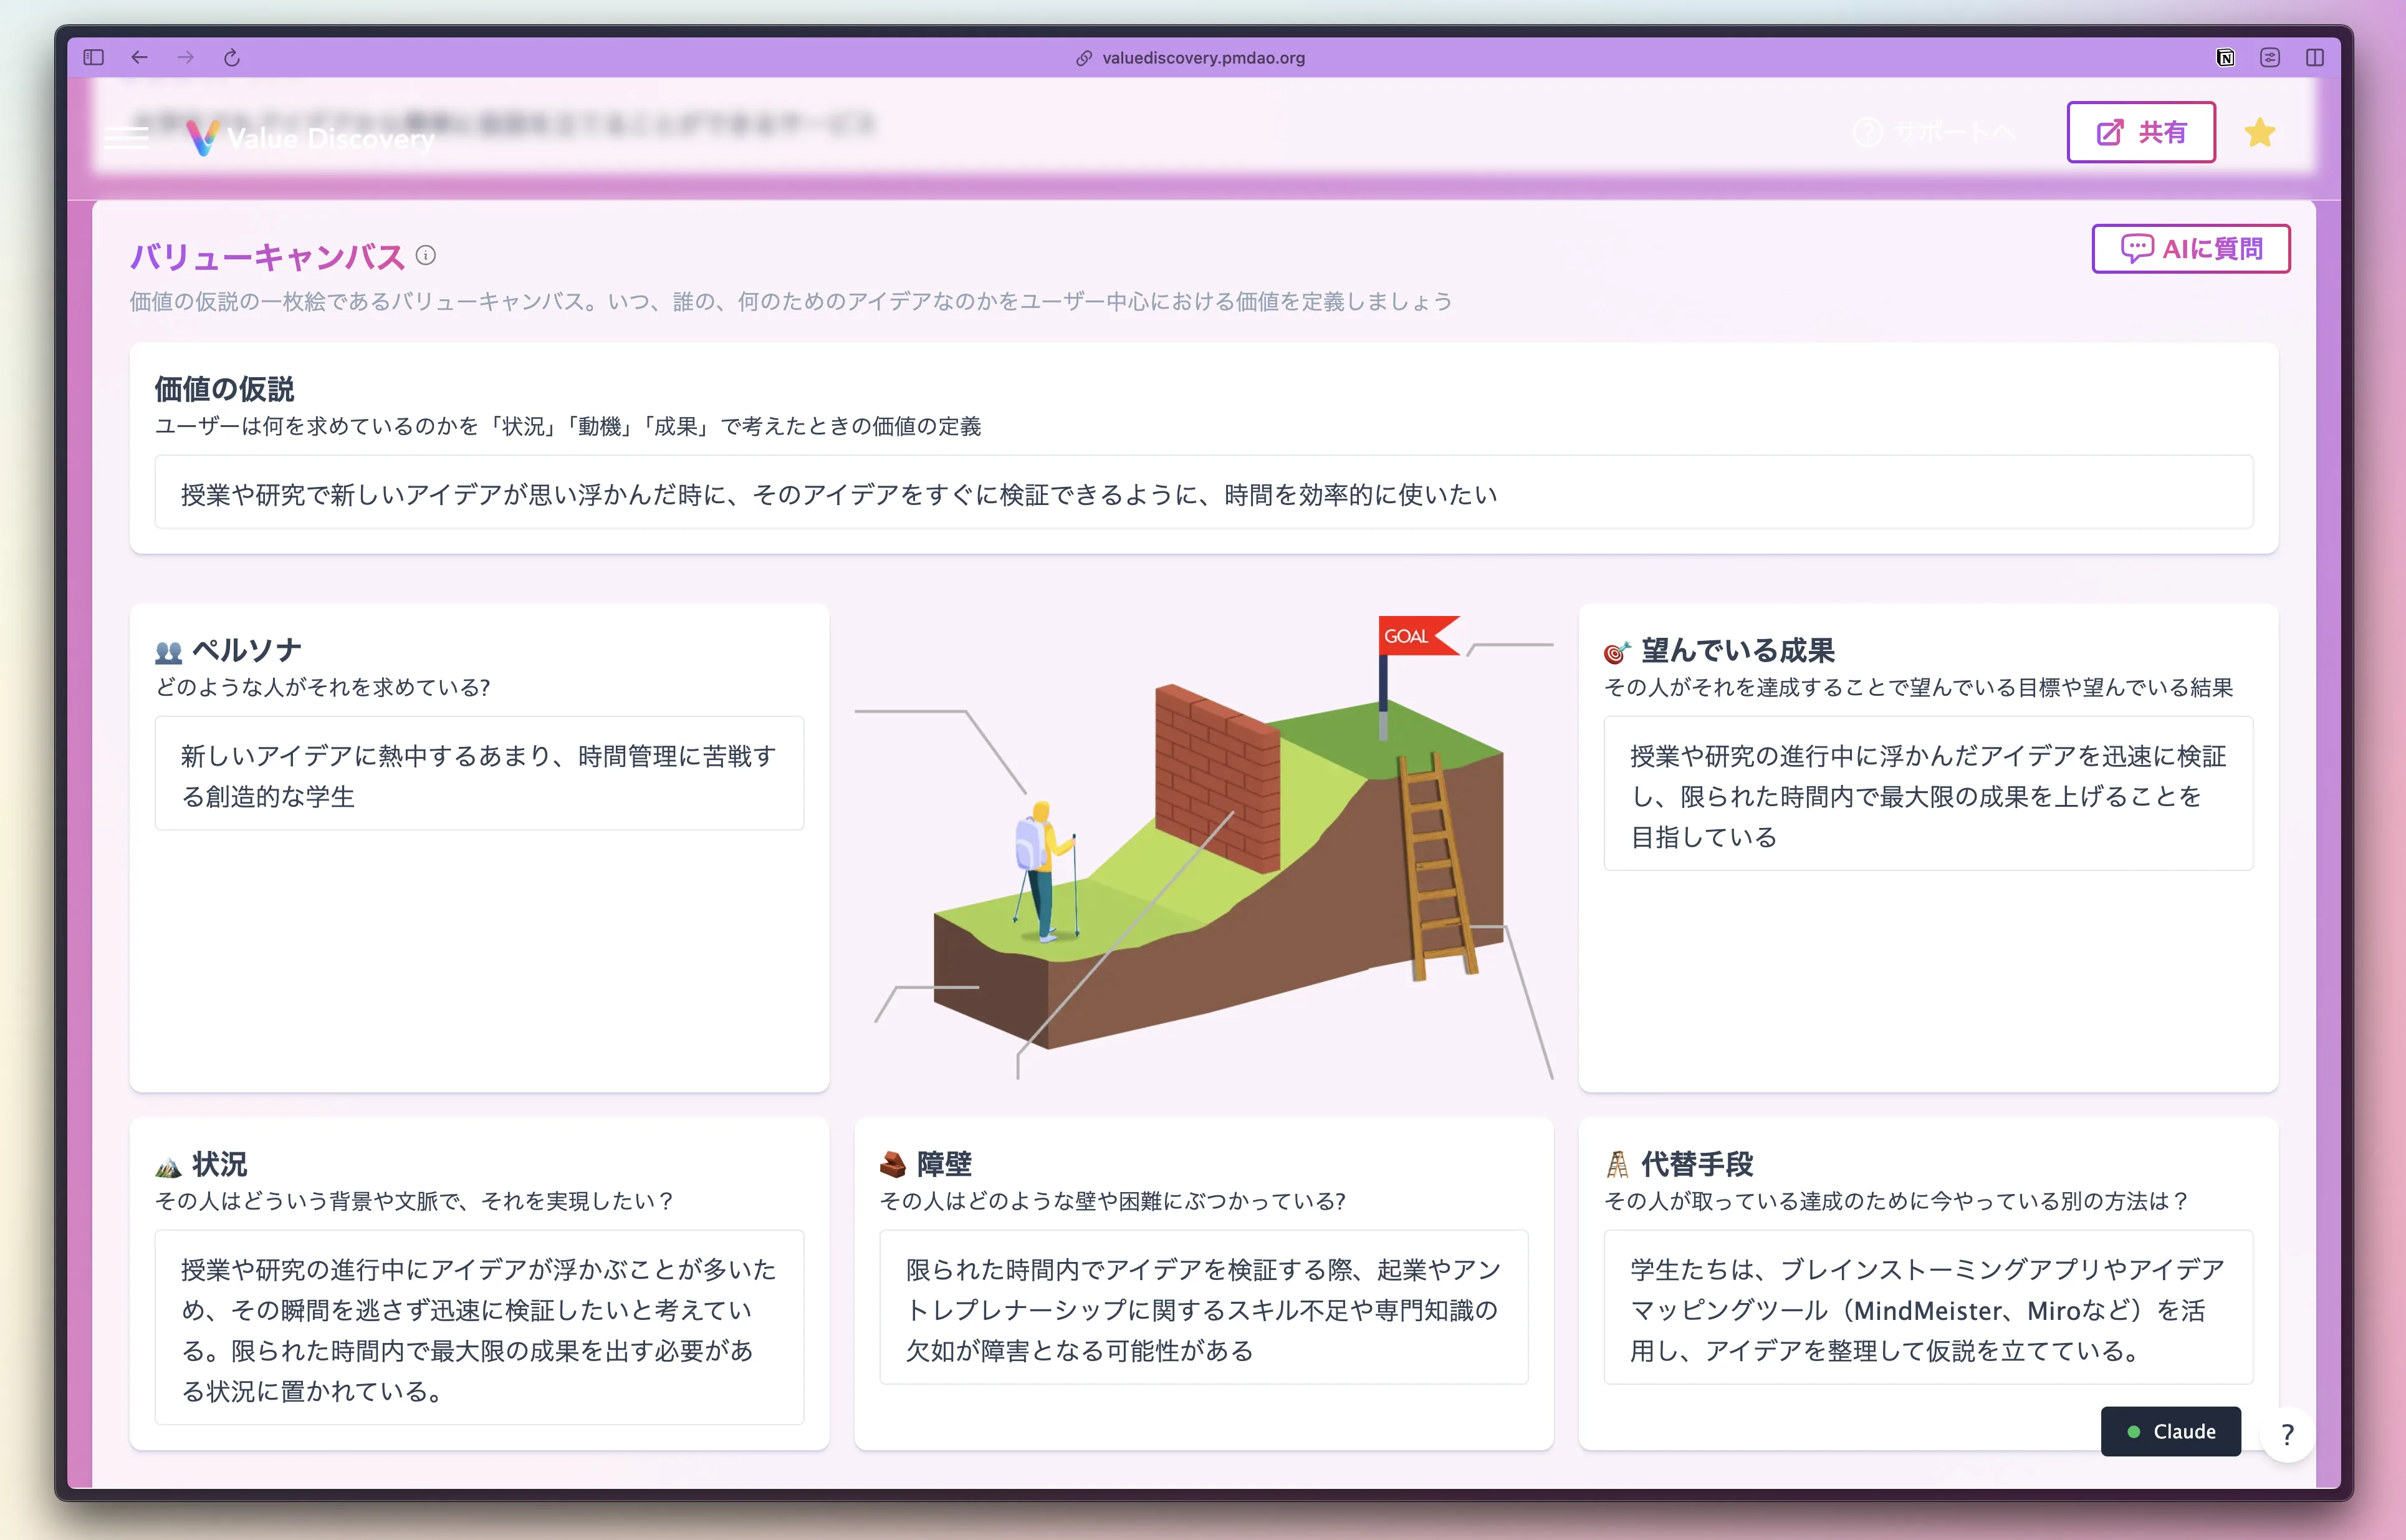Open the question mark help button
Viewport: 2406px width, 1540px height.
point(2287,1435)
